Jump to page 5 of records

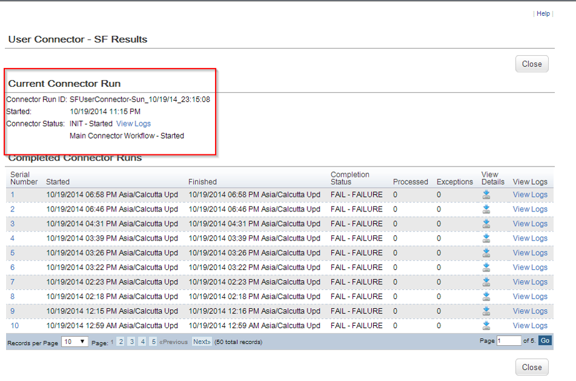coord(154,342)
